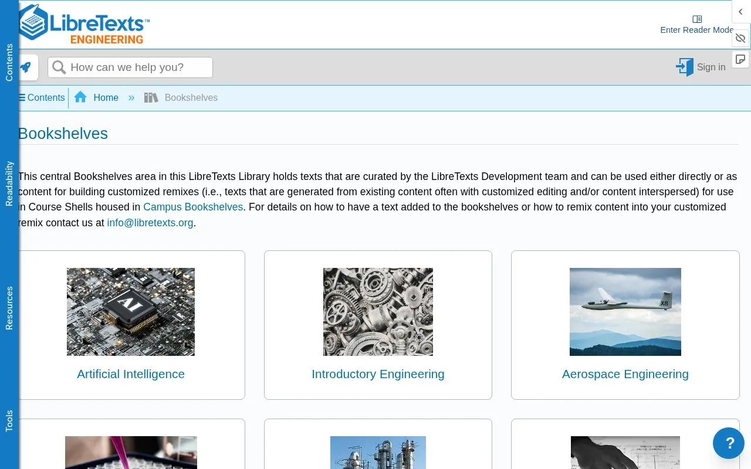Image resolution: width=751 pixels, height=469 pixels.
Task: Collapse the side panel with left chevron
Action: [740, 12]
